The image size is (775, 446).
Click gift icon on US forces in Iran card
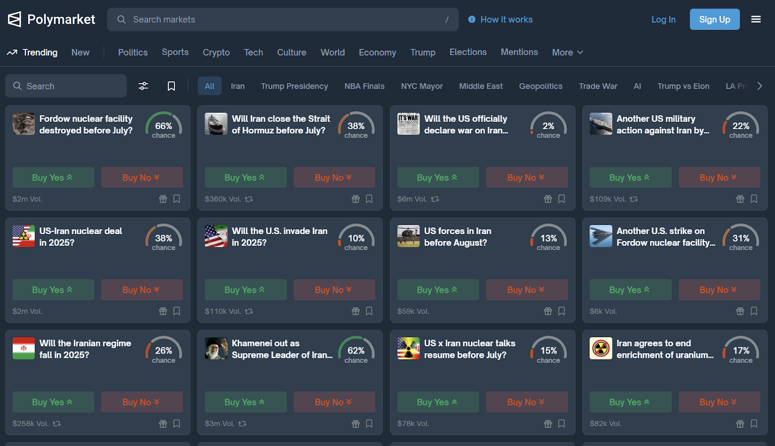pos(548,311)
